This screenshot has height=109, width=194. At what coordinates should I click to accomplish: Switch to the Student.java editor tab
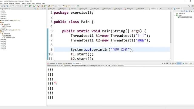94,9
